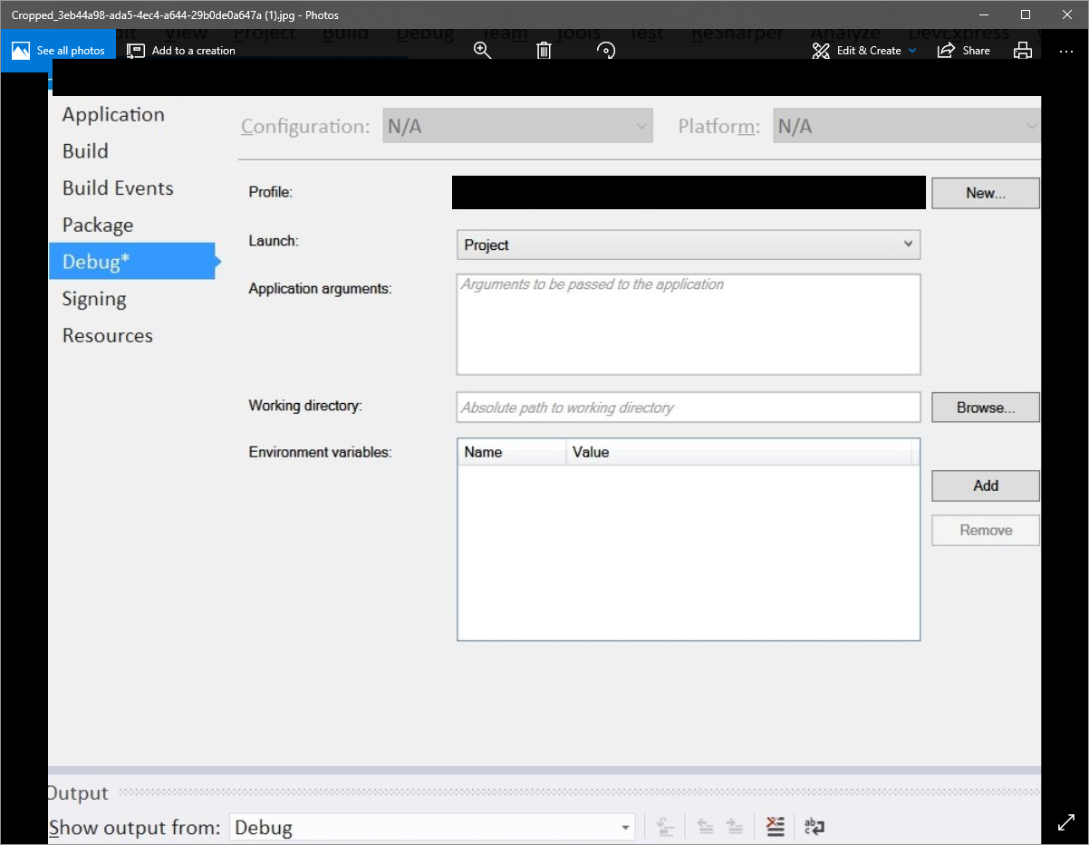This screenshot has height=845, width=1089.
Task: Expand the image to fullscreen
Action: point(1065,822)
